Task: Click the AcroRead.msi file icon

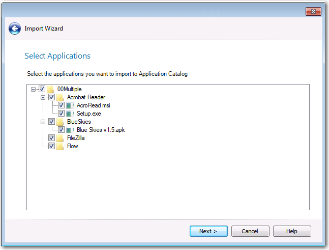Action: 70,105
